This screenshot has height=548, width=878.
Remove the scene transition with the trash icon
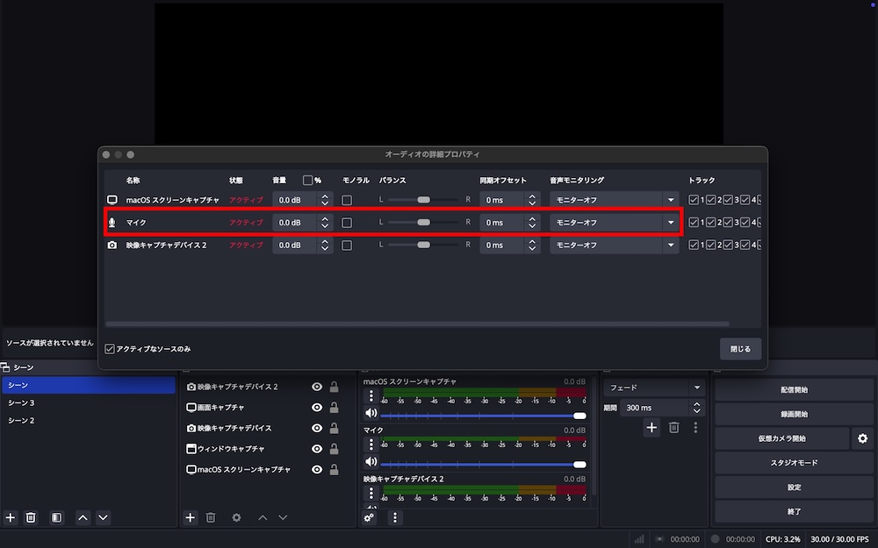(674, 428)
